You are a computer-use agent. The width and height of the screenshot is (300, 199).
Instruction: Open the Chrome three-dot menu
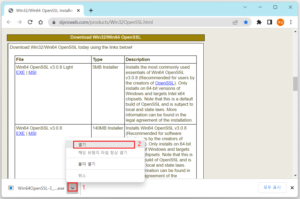pos(291,22)
